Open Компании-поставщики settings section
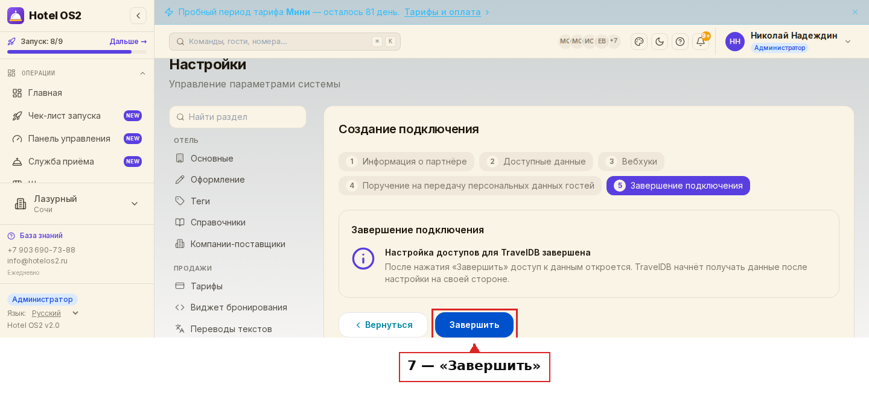This screenshot has height=396, width=869. pos(238,244)
